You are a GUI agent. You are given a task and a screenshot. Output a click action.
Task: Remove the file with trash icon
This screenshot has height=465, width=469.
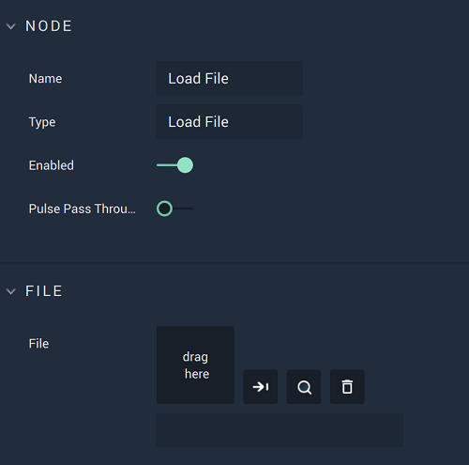(x=347, y=387)
